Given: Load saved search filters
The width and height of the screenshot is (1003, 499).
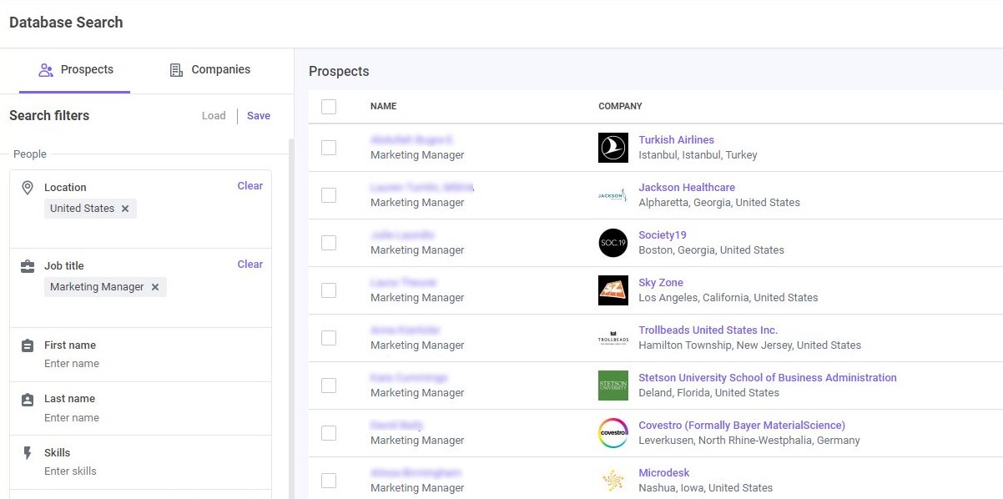Looking at the screenshot, I should 214,116.
